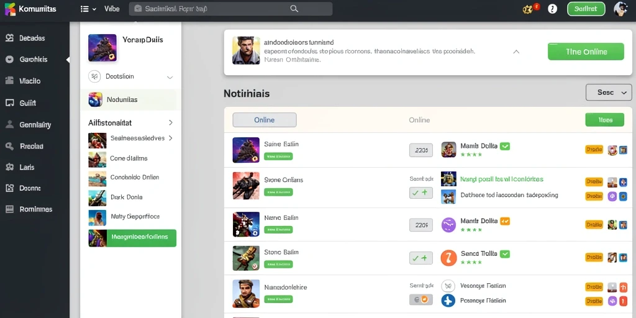636x318 pixels.
Task: Switch to the Online tab button
Action: tap(265, 120)
